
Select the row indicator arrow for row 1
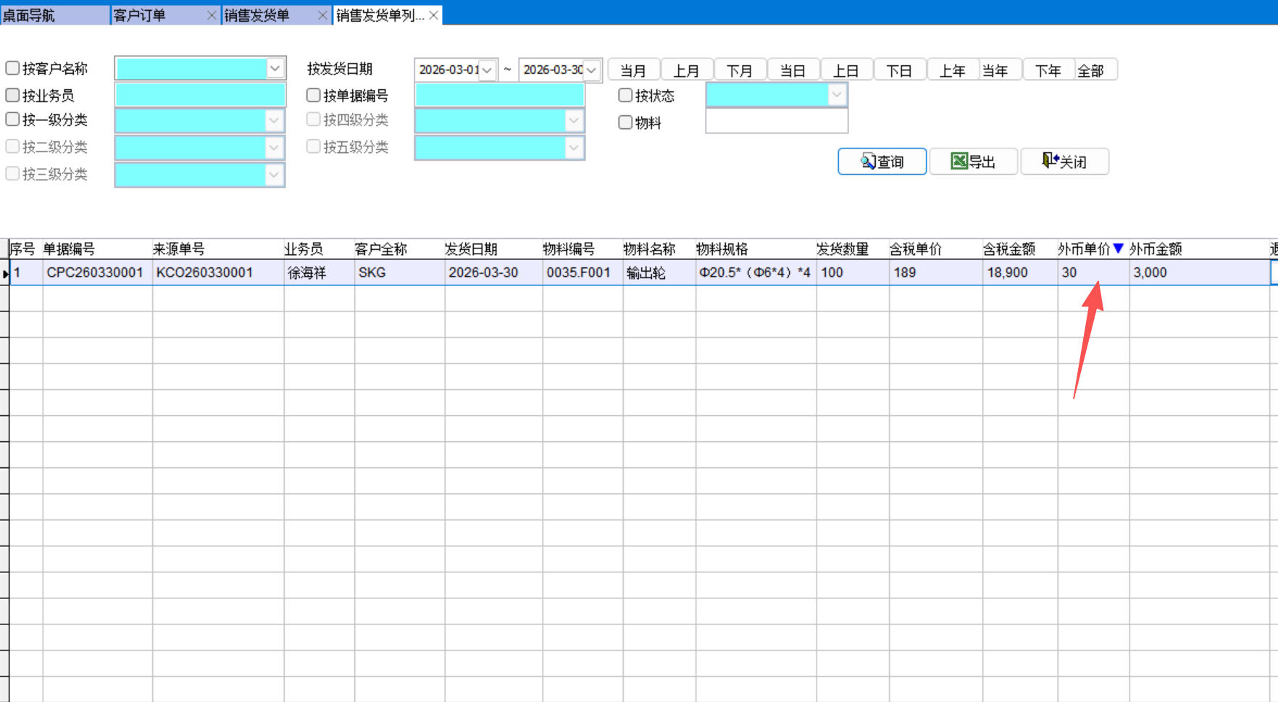coord(5,273)
